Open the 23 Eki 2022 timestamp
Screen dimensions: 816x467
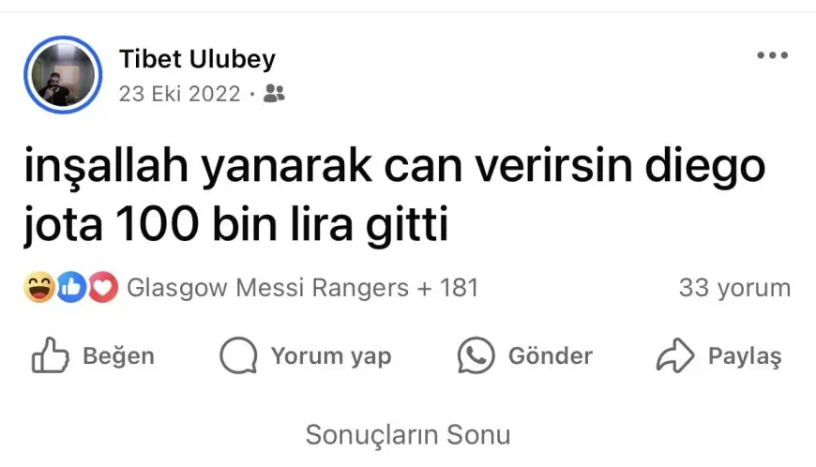[179, 94]
